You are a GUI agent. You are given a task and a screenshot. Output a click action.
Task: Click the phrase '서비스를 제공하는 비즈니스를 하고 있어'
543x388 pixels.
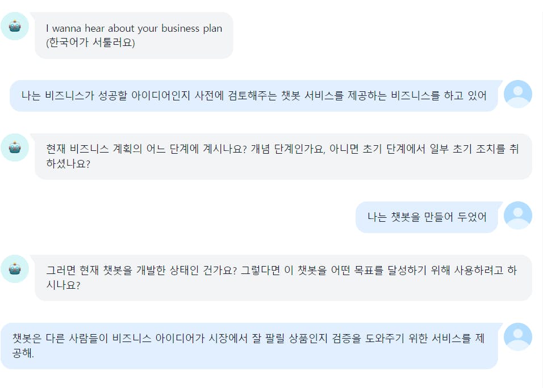(x=395, y=95)
